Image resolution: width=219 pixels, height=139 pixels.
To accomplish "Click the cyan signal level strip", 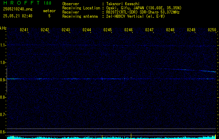I will [x=111, y=138].
